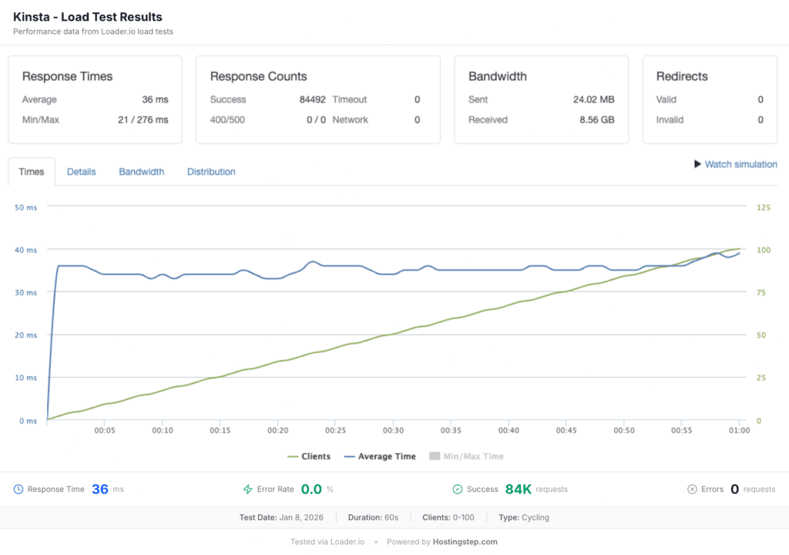The image size is (789, 555).
Task: Click the clock icon next to Response Time
Action: 18,489
